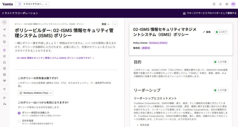
Task: Click the 目的 section heading
Action: [x=138, y=62]
